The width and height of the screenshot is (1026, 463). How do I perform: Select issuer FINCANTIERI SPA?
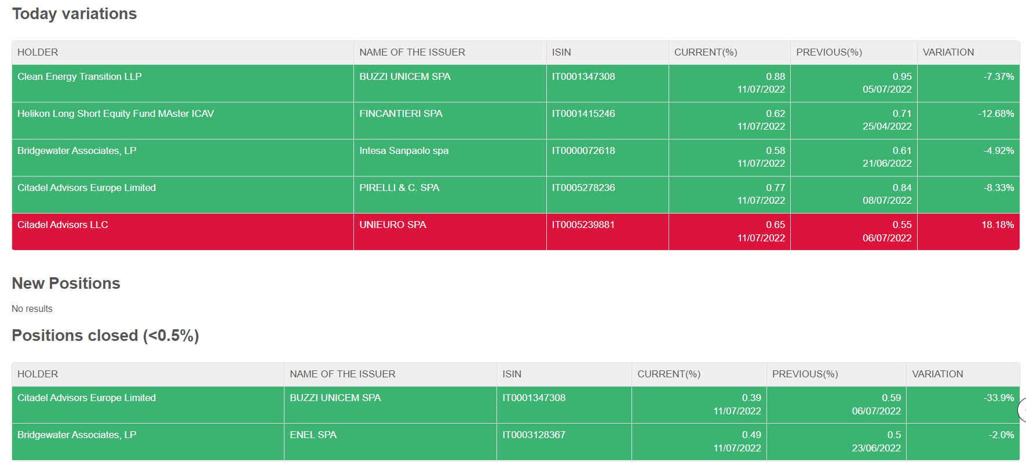[x=401, y=113]
